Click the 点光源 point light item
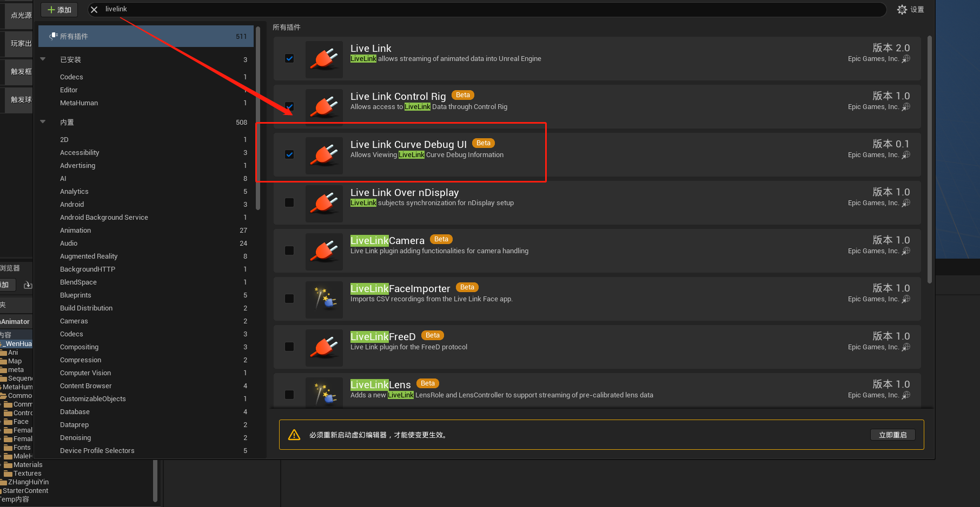 (x=18, y=15)
